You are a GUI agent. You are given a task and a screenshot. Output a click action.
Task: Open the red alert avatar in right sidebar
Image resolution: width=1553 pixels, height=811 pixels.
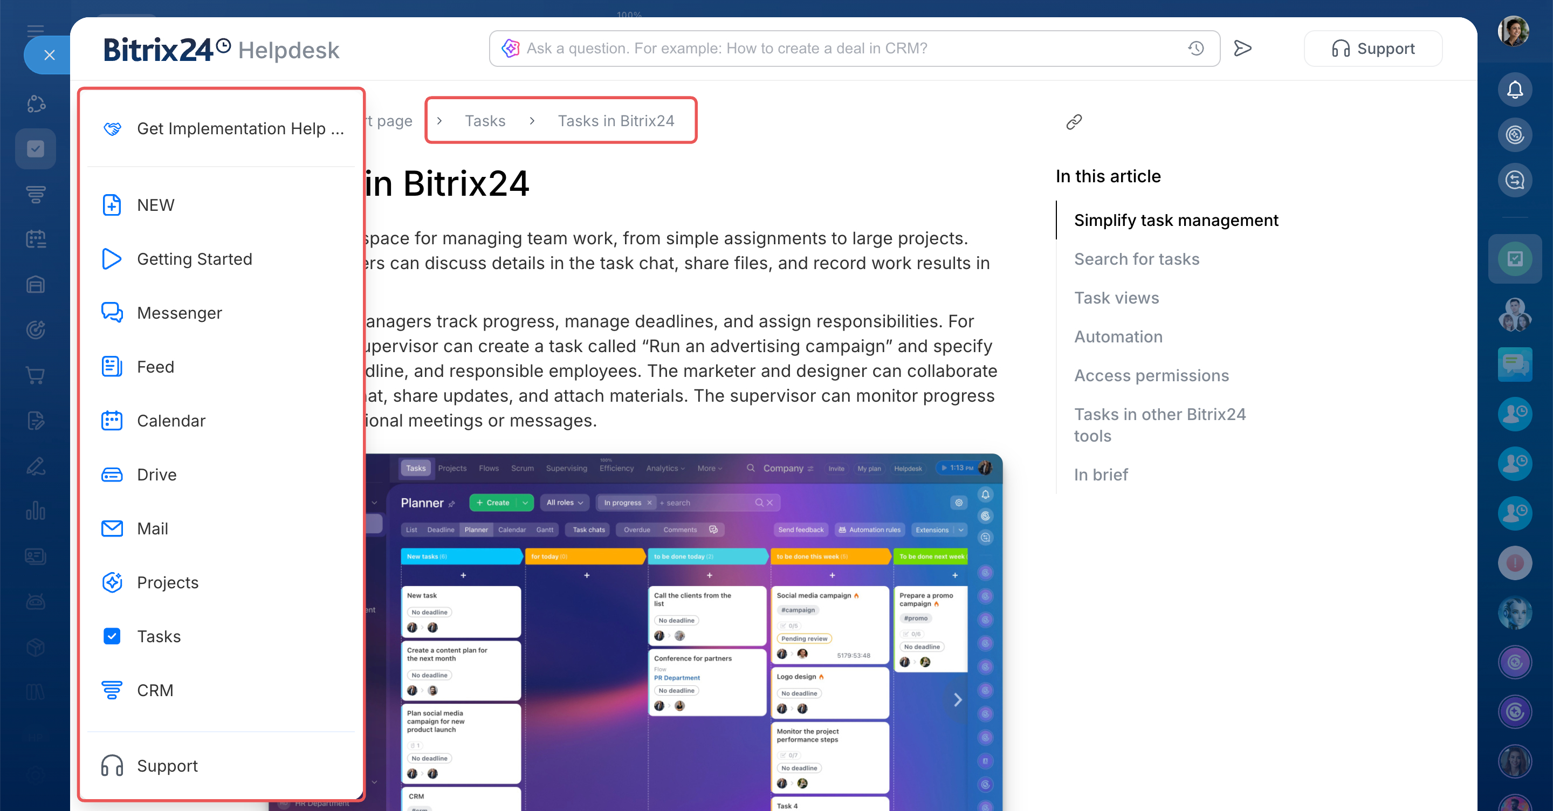[1514, 562]
